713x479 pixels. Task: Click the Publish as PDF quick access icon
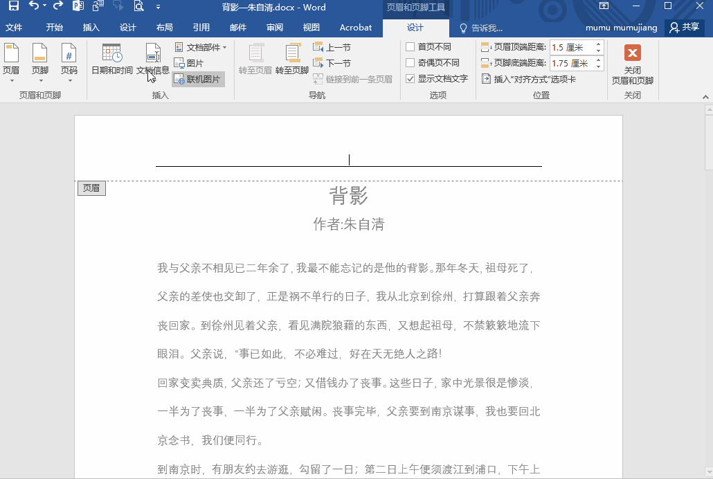pyautogui.click(x=78, y=6)
